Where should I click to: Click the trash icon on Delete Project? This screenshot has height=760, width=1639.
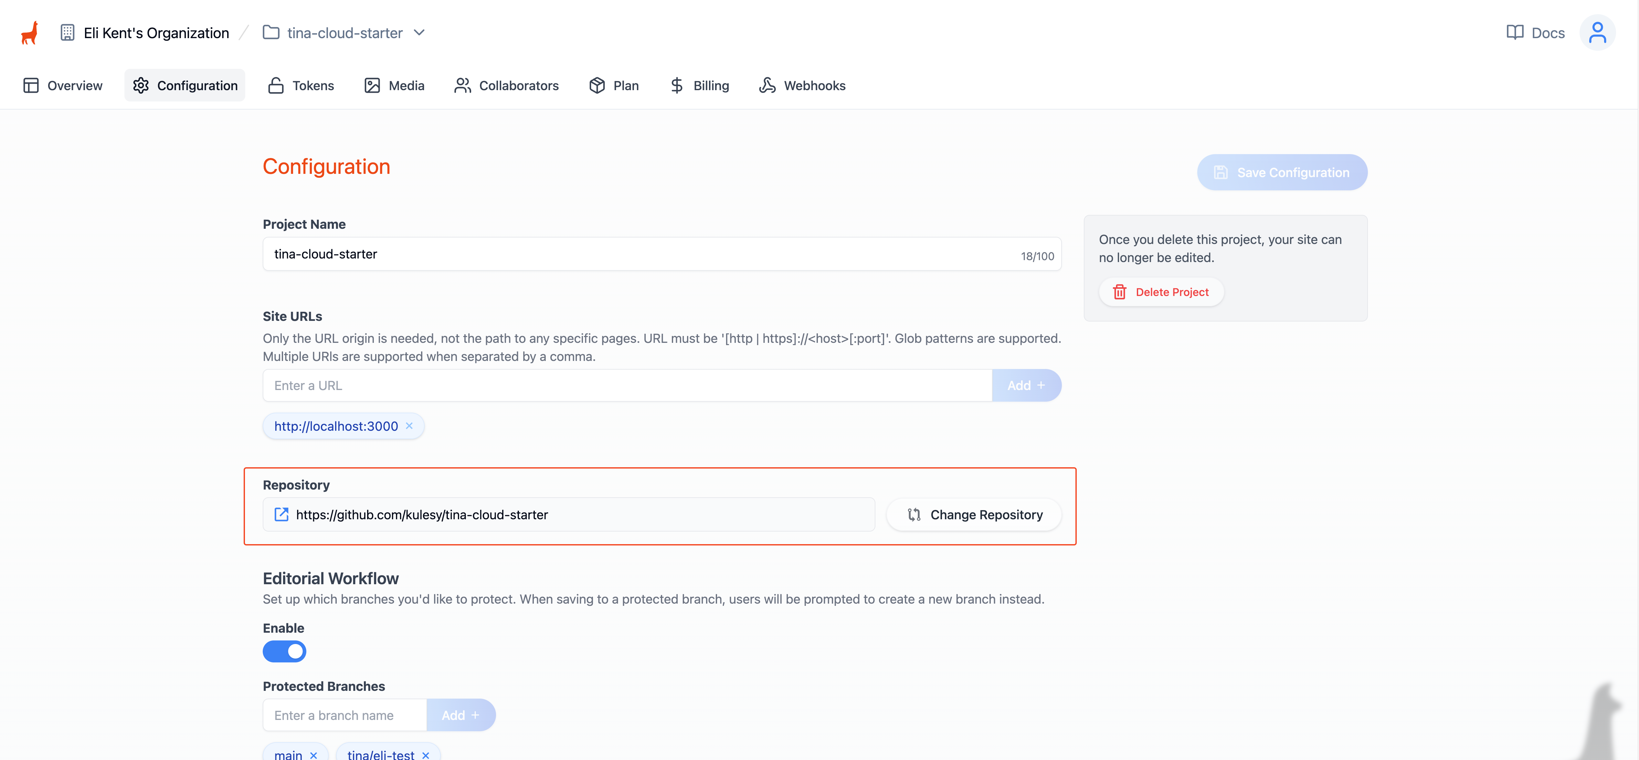point(1120,292)
